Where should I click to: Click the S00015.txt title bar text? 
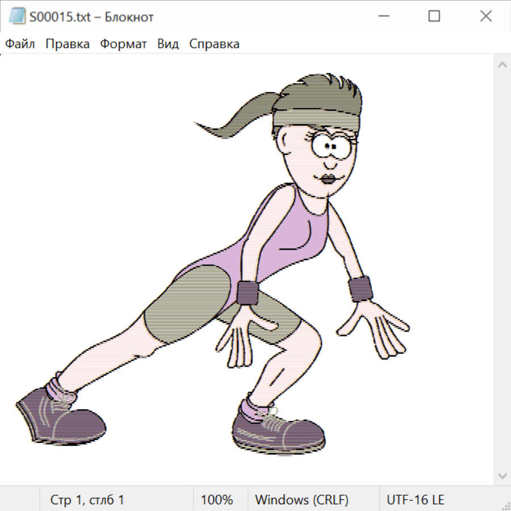click(x=92, y=17)
